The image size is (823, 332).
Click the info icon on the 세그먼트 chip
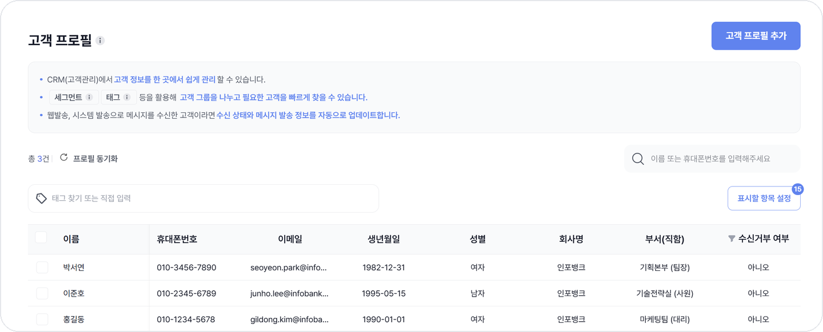click(x=89, y=98)
